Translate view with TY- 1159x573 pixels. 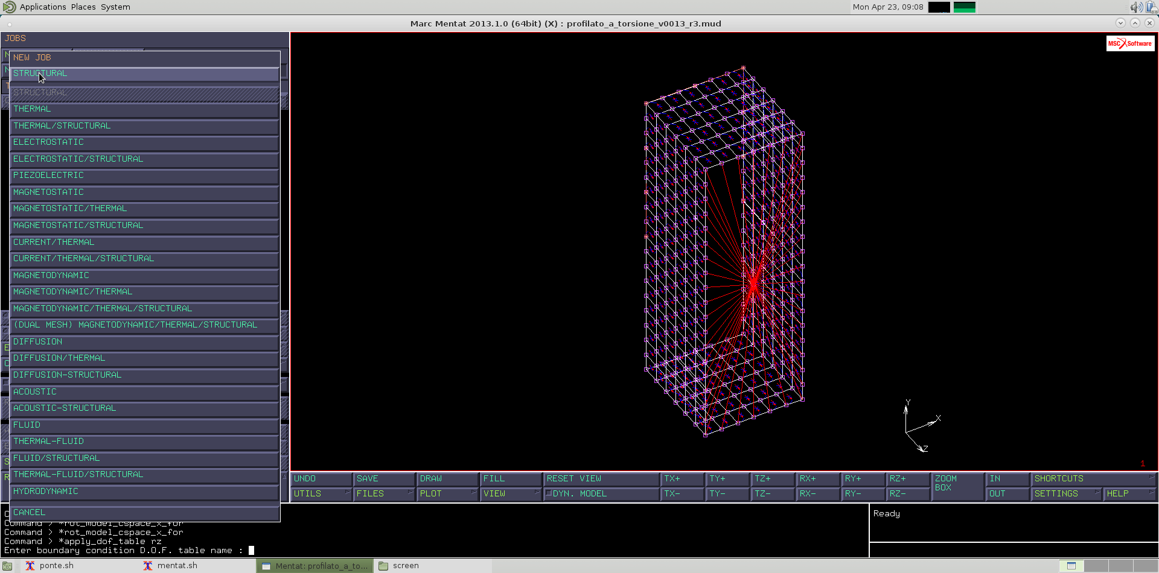pyautogui.click(x=728, y=494)
